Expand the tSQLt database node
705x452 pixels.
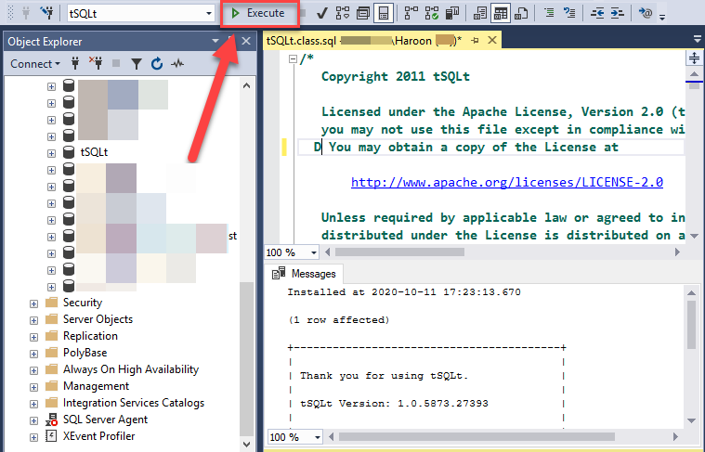click(x=51, y=153)
